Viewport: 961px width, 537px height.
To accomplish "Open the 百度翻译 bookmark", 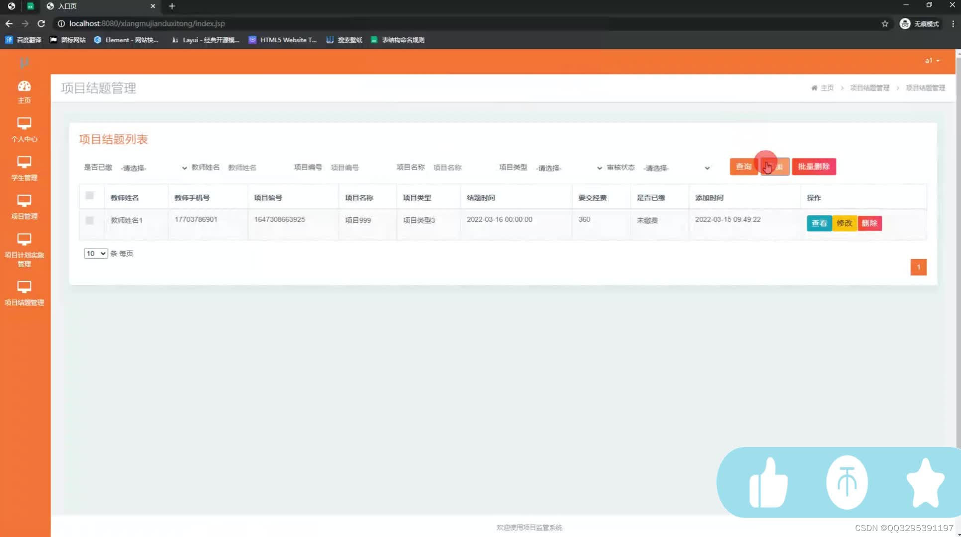I will pyautogui.click(x=23, y=40).
